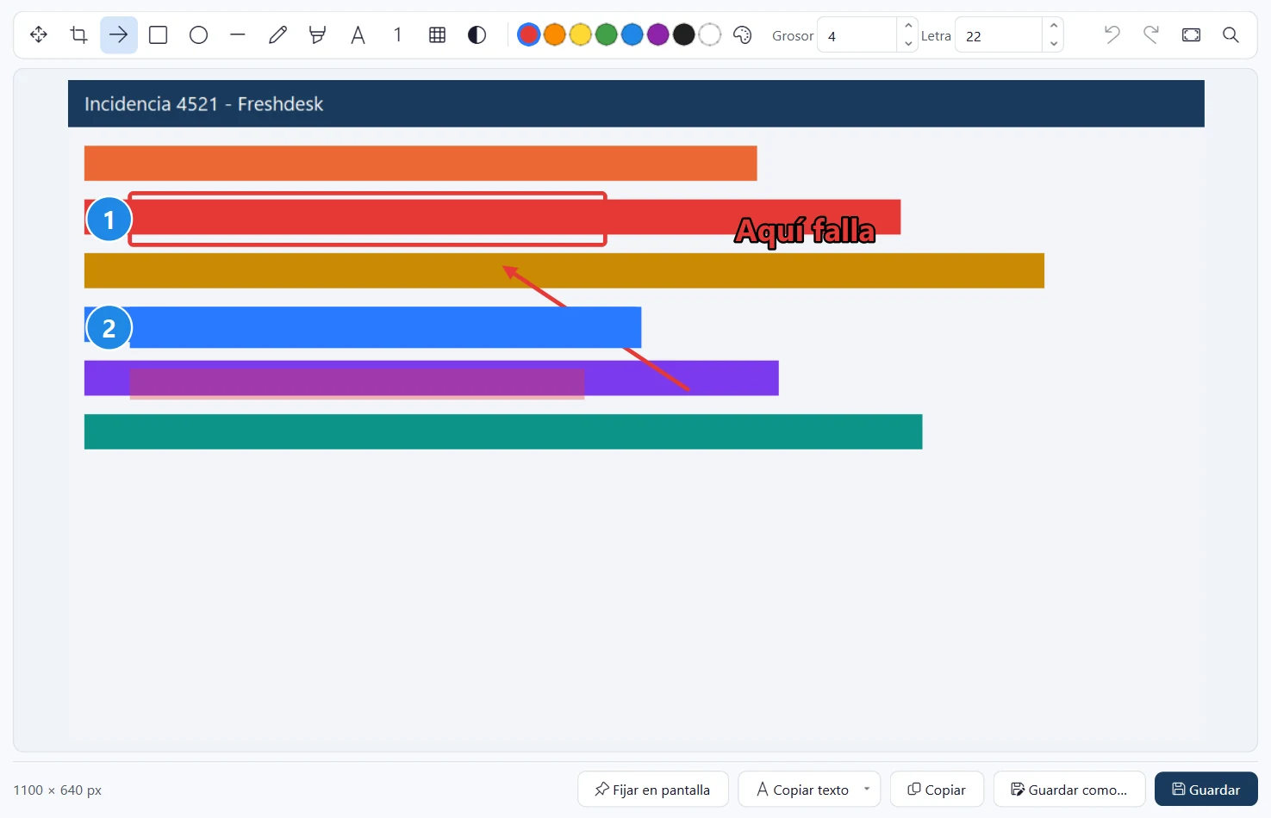This screenshot has width=1271, height=818.
Task: Pick the blue color swatch
Action: [632, 35]
